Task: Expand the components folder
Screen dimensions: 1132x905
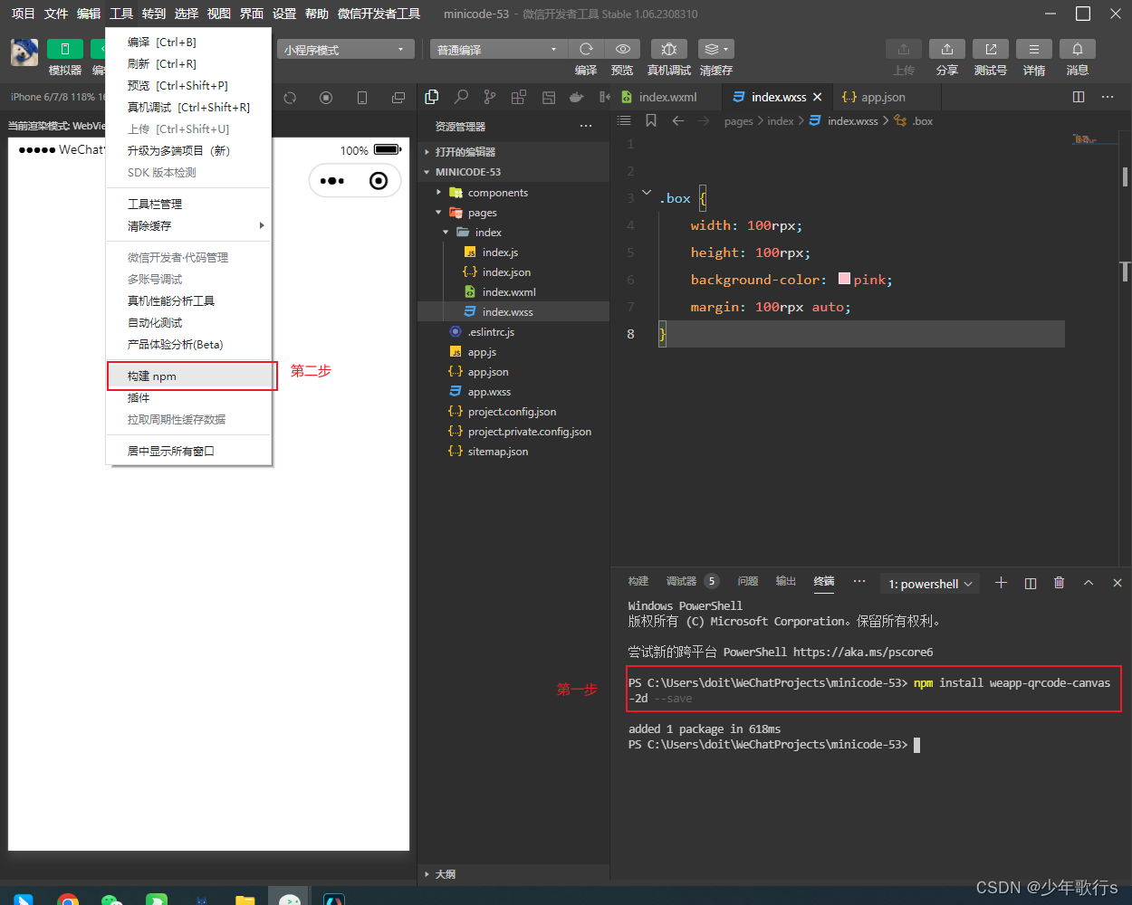Action: pos(513,192)
